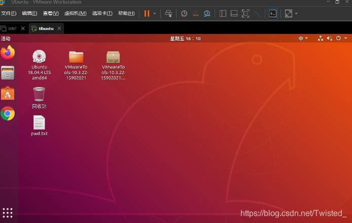This screenshot has height=223, width=352.
Task: Enter full screen mode
Action: [245, 14]
